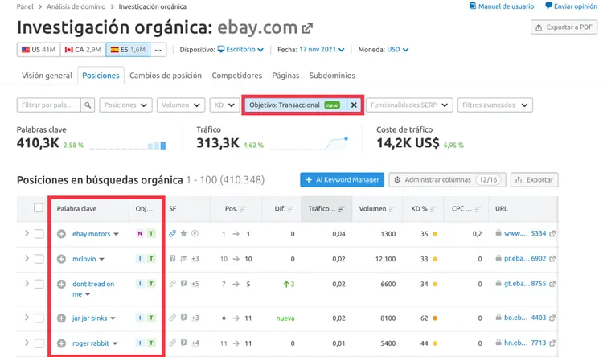Open the Moneda USD dropdown
The height and width of the screenshot is (357, 603).
(x=398, y=50)
